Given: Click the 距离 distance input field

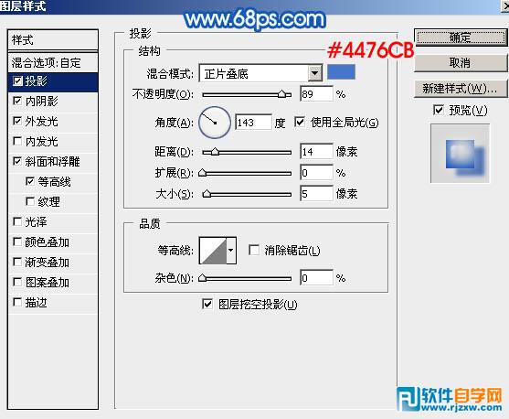Looking at the screenshot, I should [x=316, y=152].
